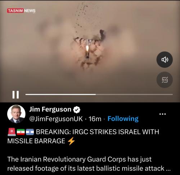Open Jim Ferguson's profile picture
The image size is (180, 175).
pyautogui.click(x=16, y=114)
